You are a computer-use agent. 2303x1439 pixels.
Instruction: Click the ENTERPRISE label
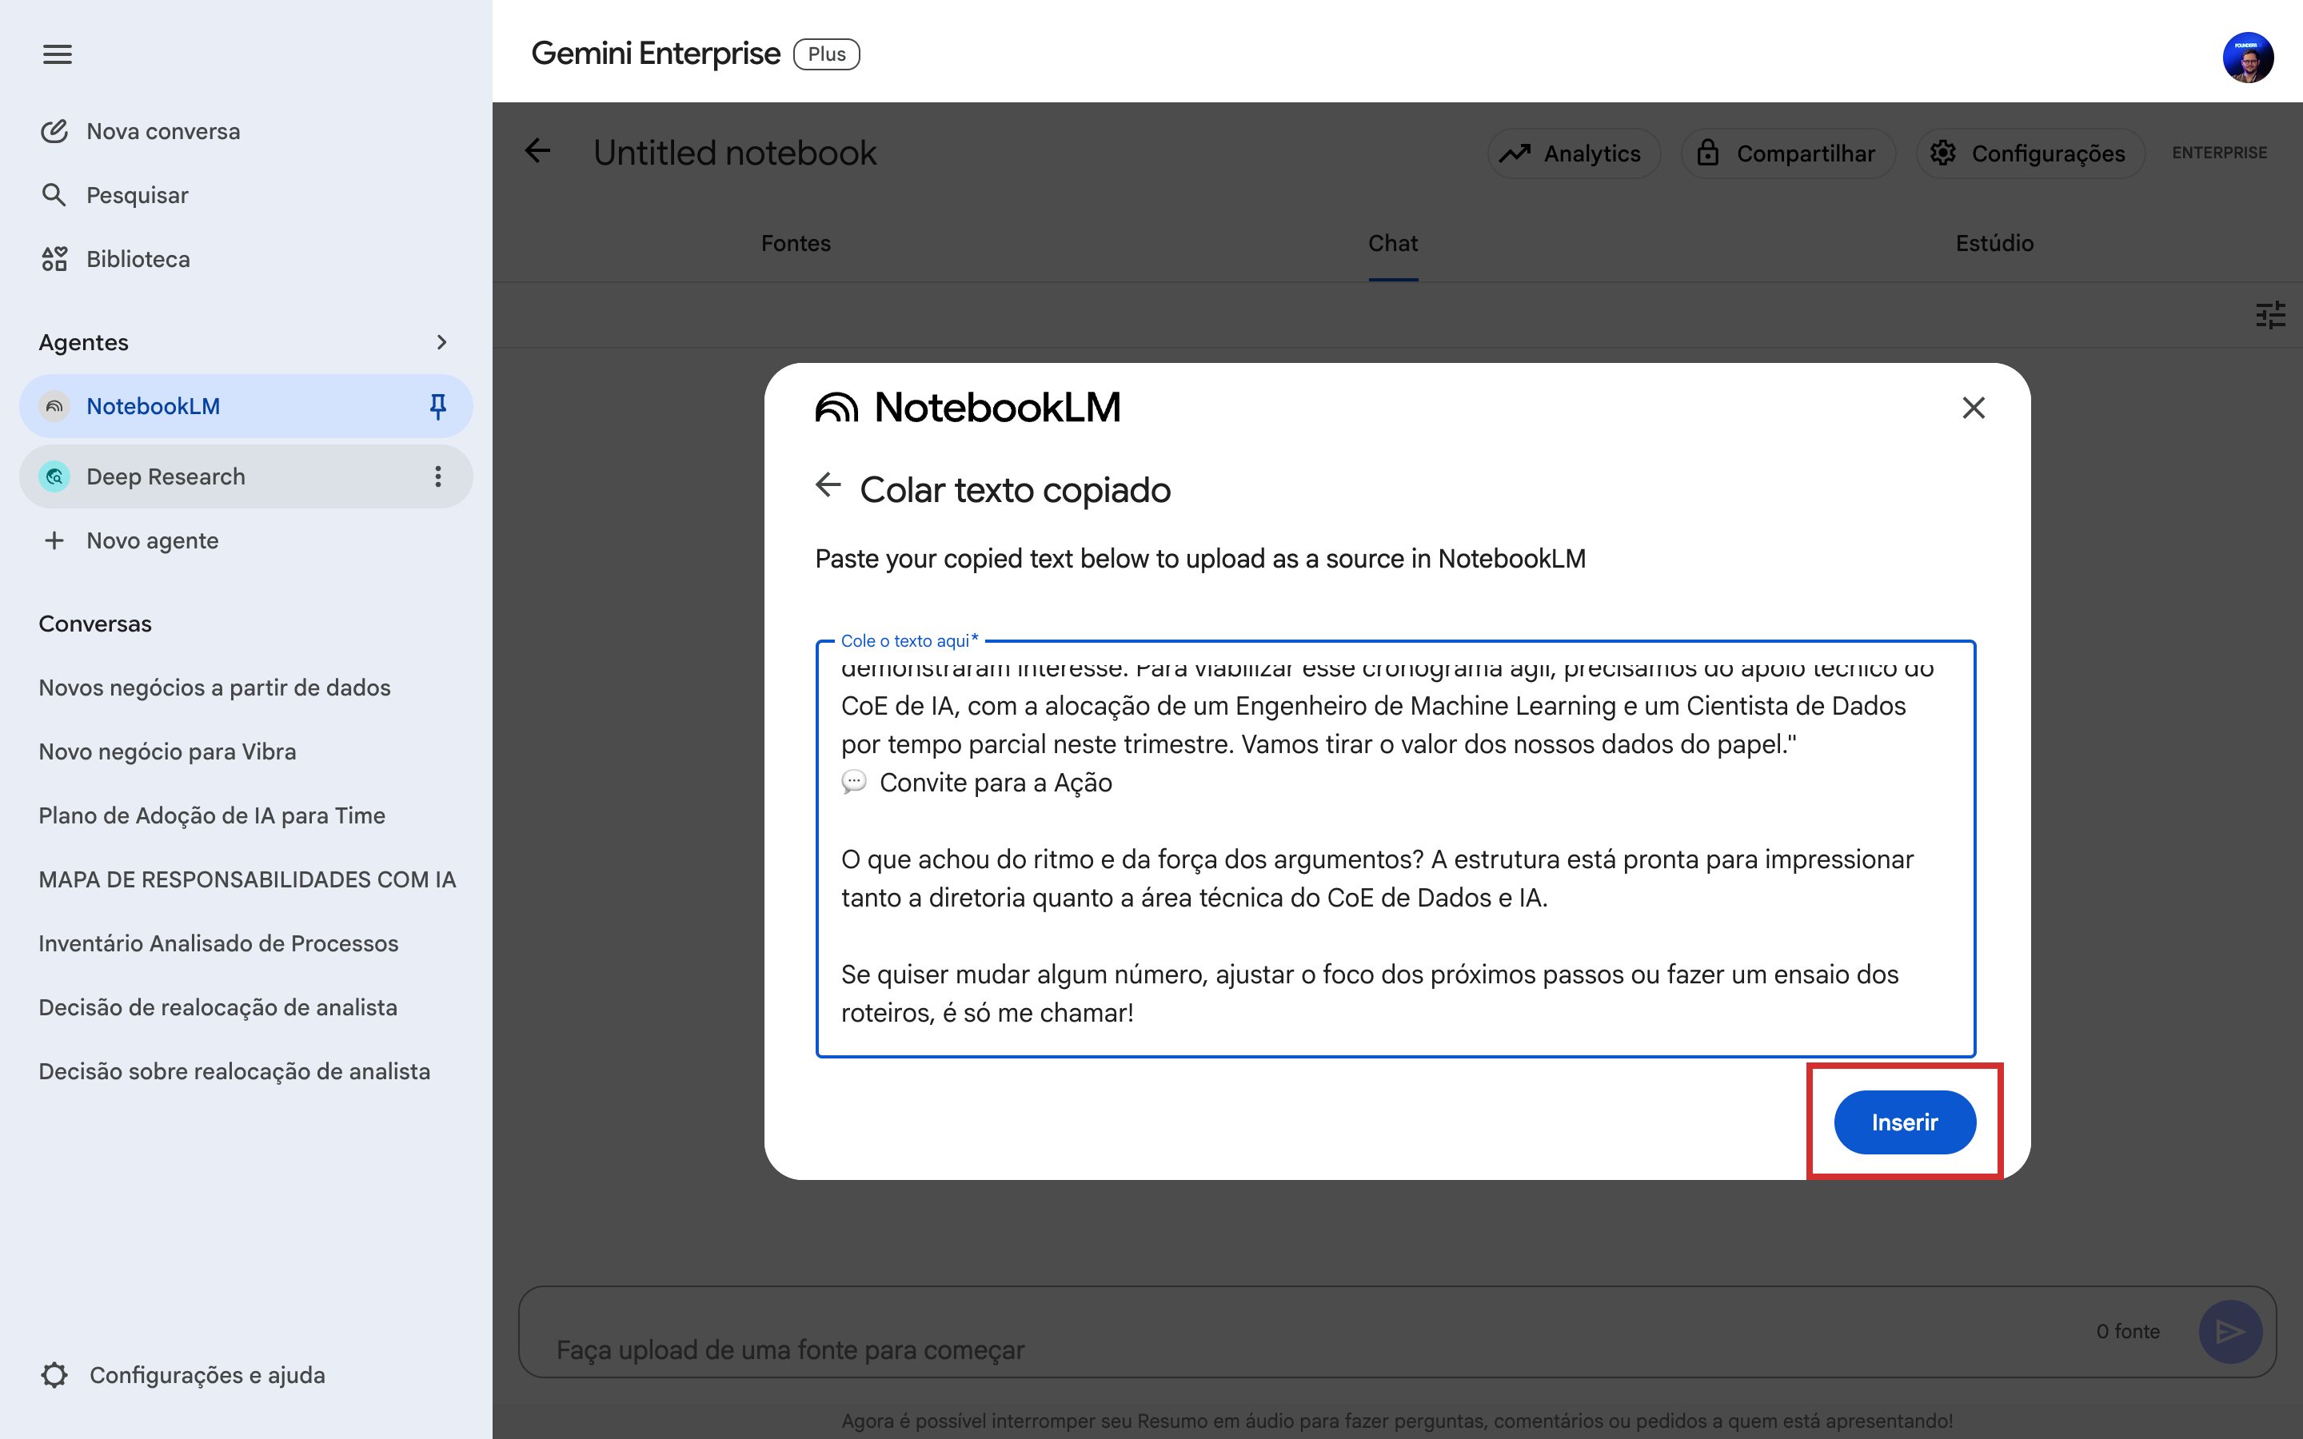(x=2219, y=152)
